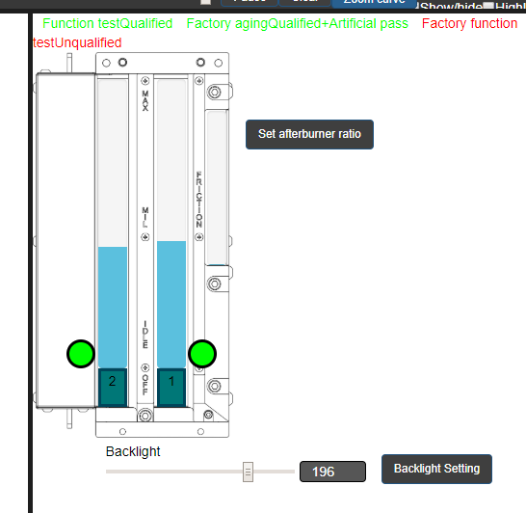This screenshot has width=526, height=513.
Task: Click the "Backlight" label
Action: coord(133,451)
